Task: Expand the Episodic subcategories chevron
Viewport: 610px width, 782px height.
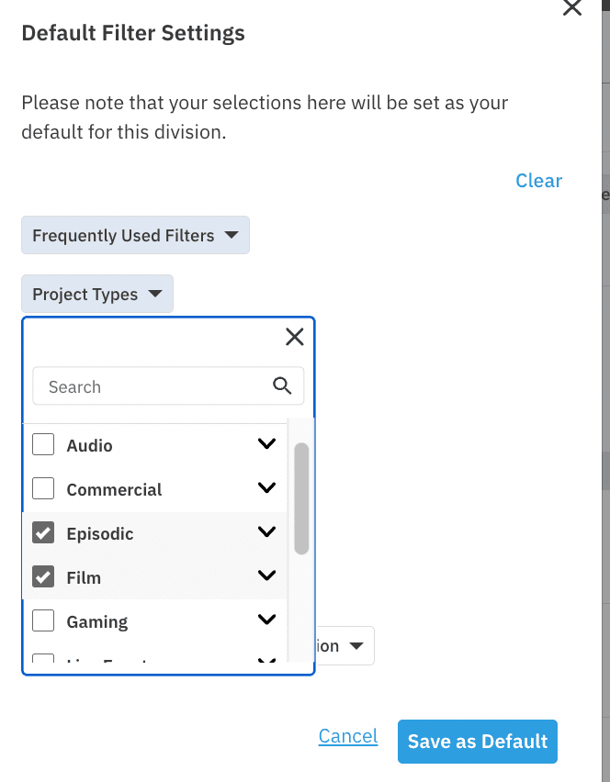Action: click(x=267, y=531)
